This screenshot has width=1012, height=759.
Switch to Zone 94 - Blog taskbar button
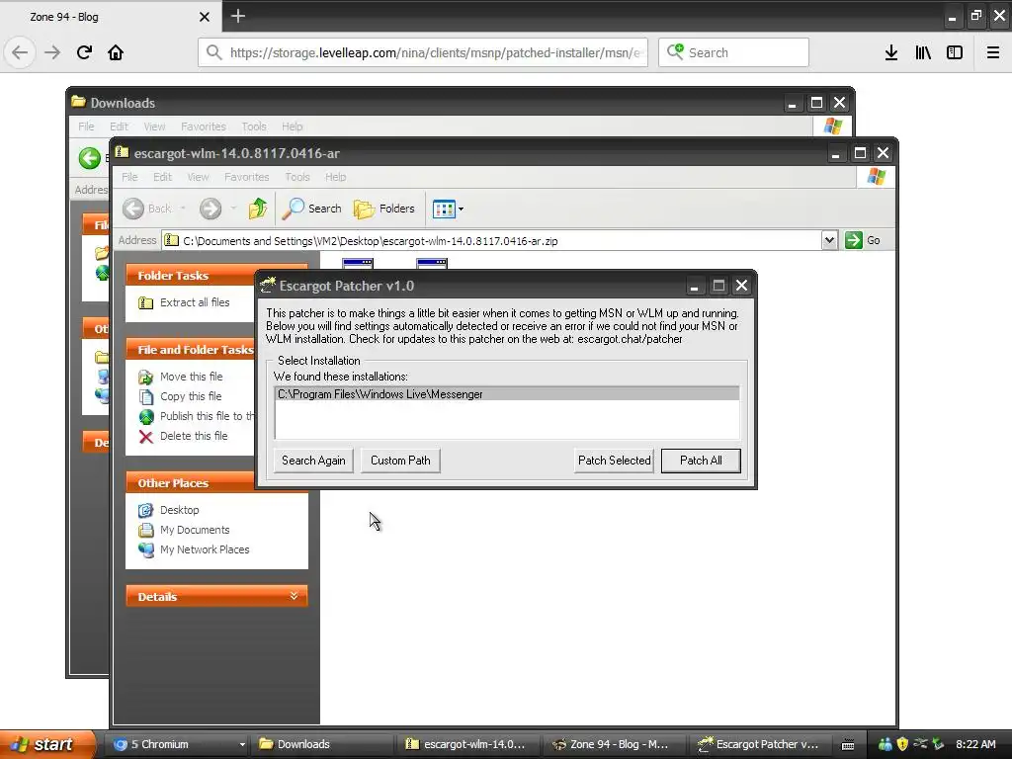pyautogui.click(x=613, y=744)
